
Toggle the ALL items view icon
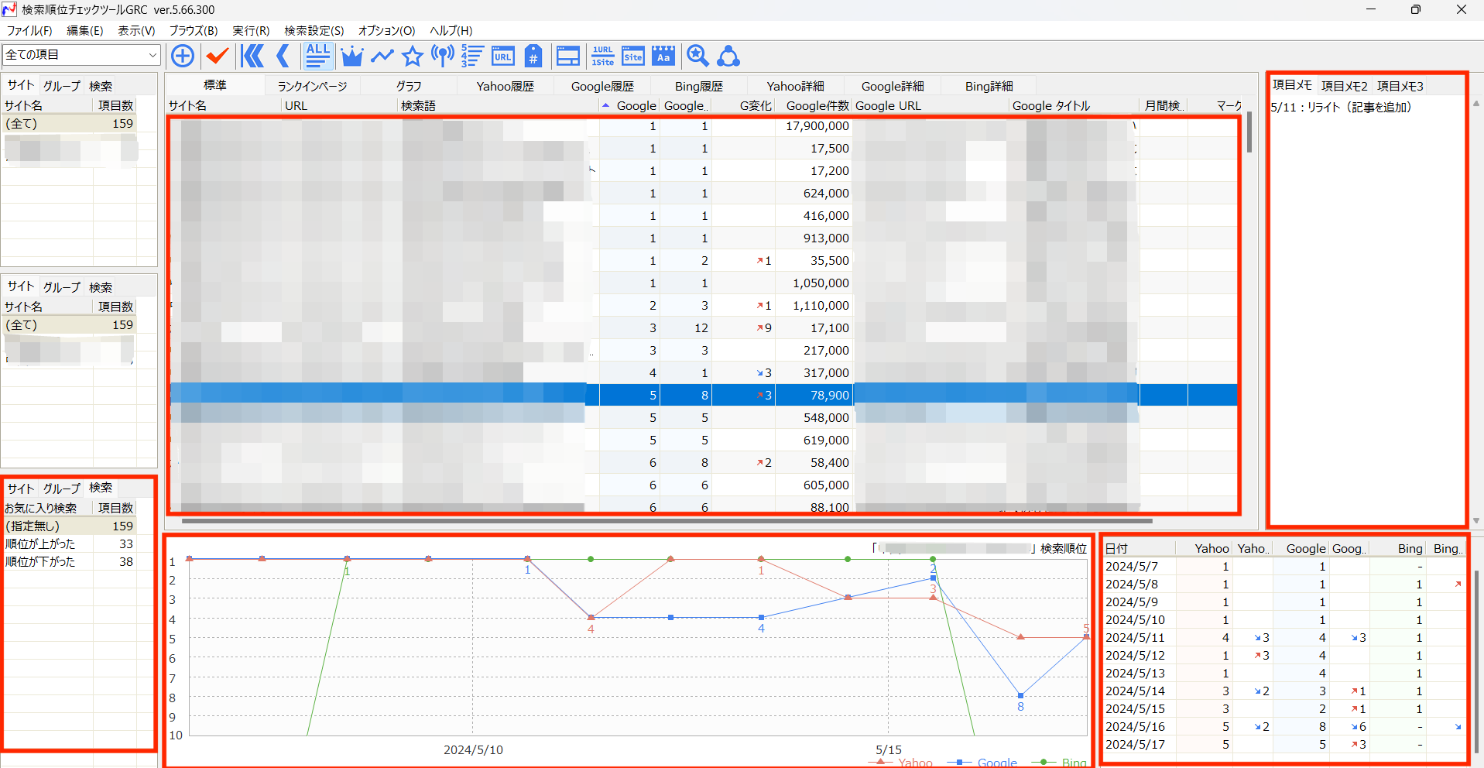point(317,56)
